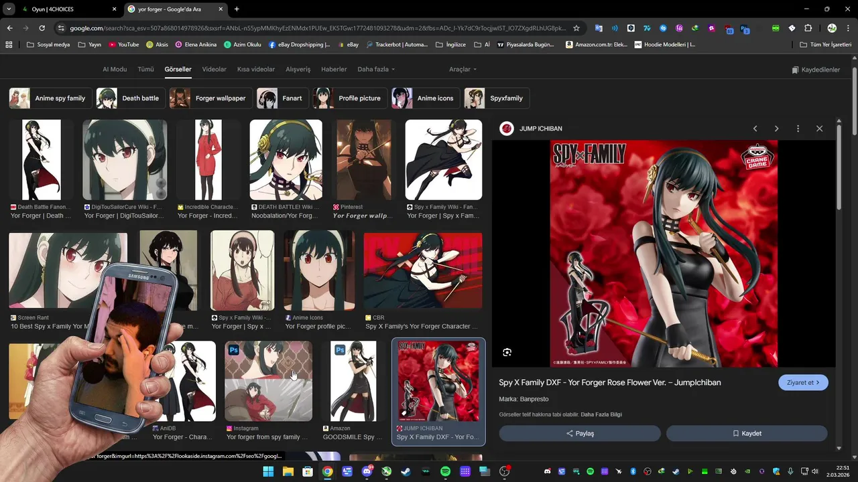Open Chrome's three-dot menu
Image resolution: width=858 pixels, height=482 pixels.
coord(848,28)
